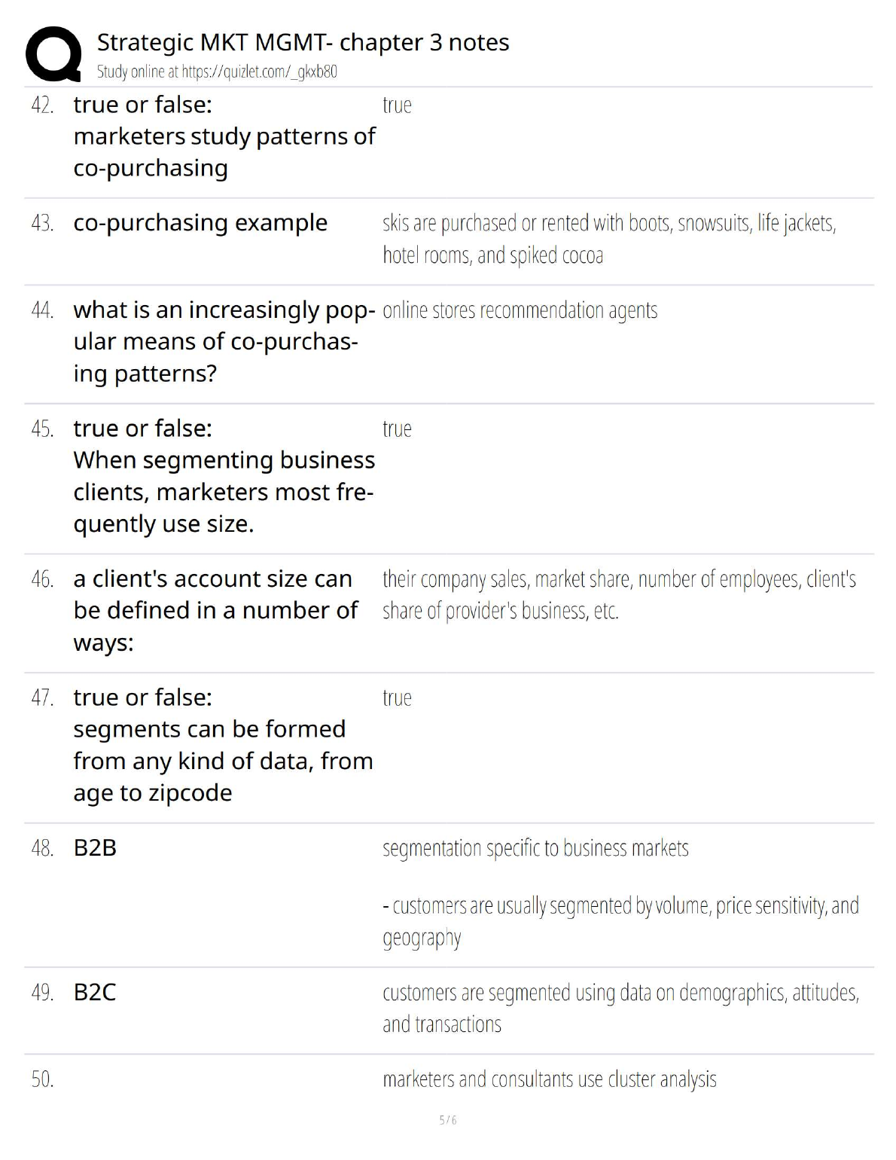Click the B2B term
Image resolution: width=896 pixels, height=1160 pixels.
tap(95, 848)
